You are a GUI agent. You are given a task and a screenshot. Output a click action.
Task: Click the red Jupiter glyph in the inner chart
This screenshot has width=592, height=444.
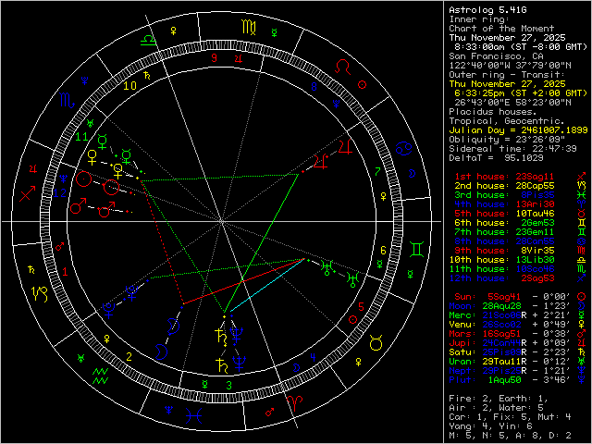coord(320,161)
